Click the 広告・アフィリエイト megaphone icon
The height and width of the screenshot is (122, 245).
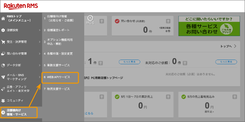3,89
